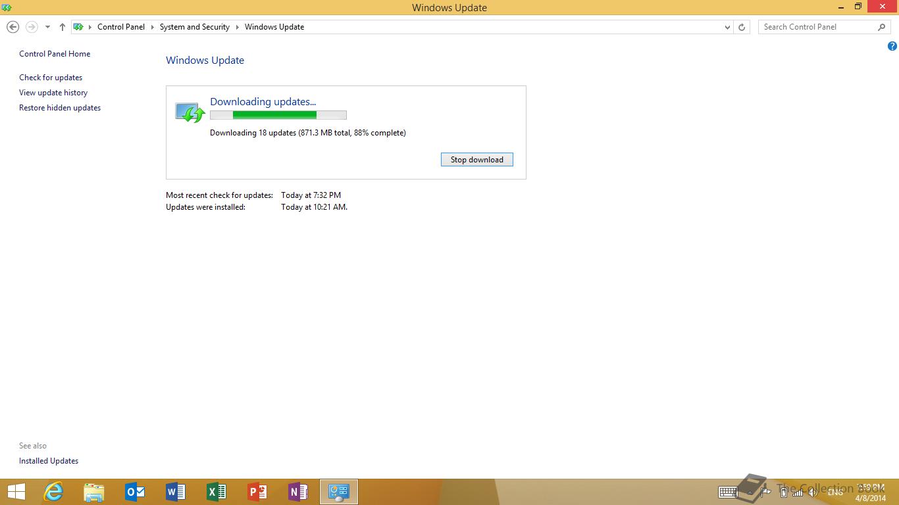Click the Forward navigation arrow
This screenshot has width=899, height=505.
[31, 27]
